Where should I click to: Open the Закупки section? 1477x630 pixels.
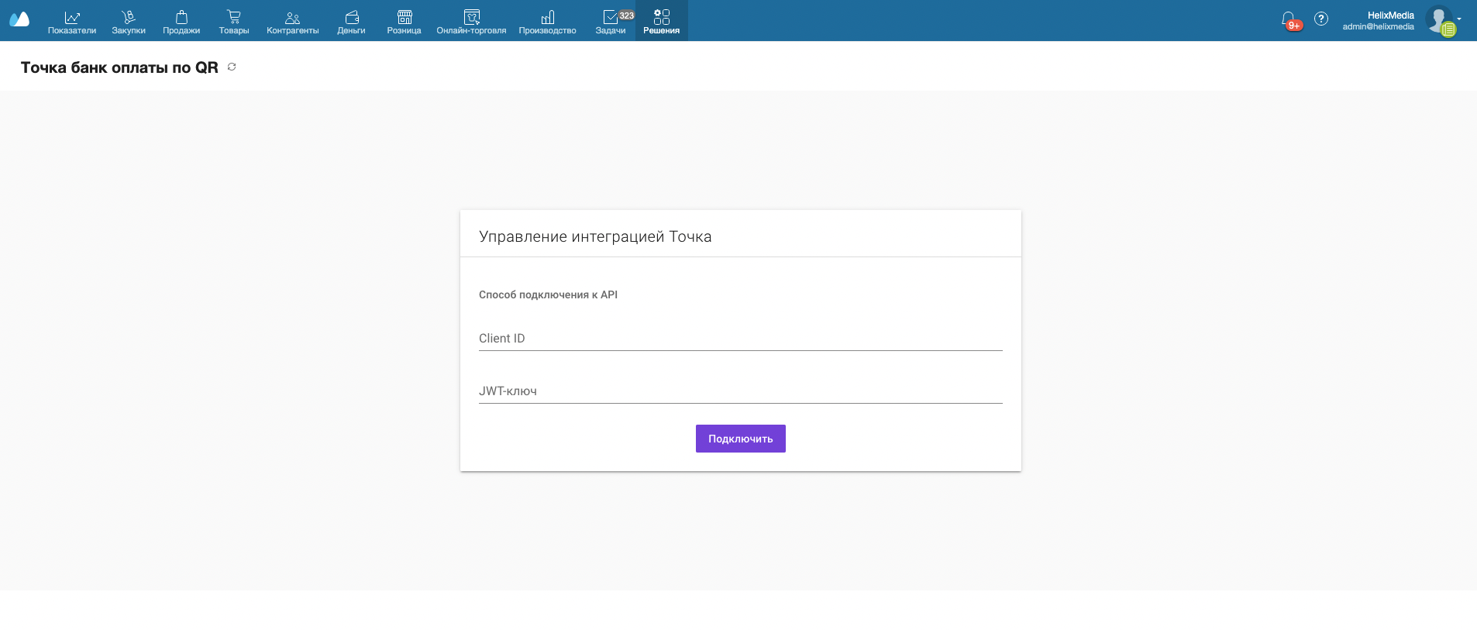tap(129, 22)
